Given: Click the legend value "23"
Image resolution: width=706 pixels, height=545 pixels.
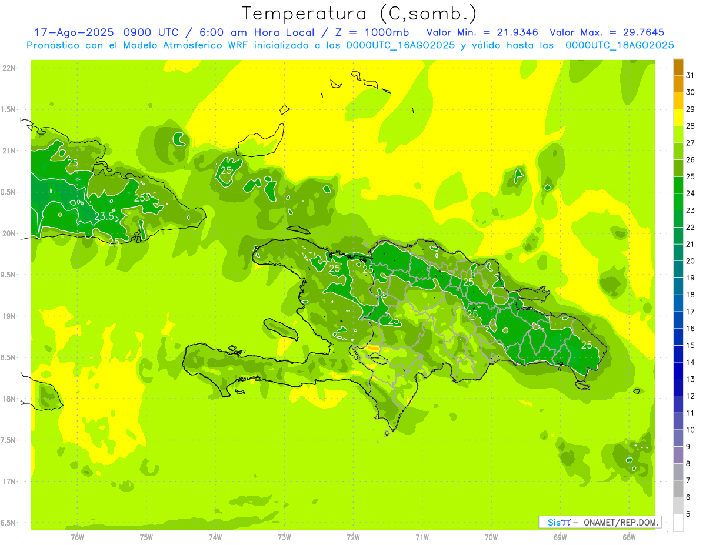Looking at the screenshot, I should click(x=691, y=210).
